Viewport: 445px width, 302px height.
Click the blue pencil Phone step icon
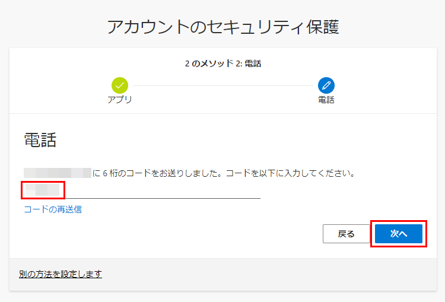pyautogui.click(x=326, y=85)
